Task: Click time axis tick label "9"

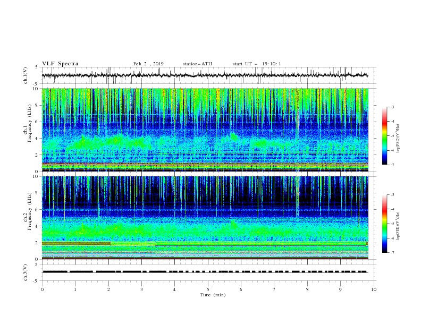Action: 340,289
